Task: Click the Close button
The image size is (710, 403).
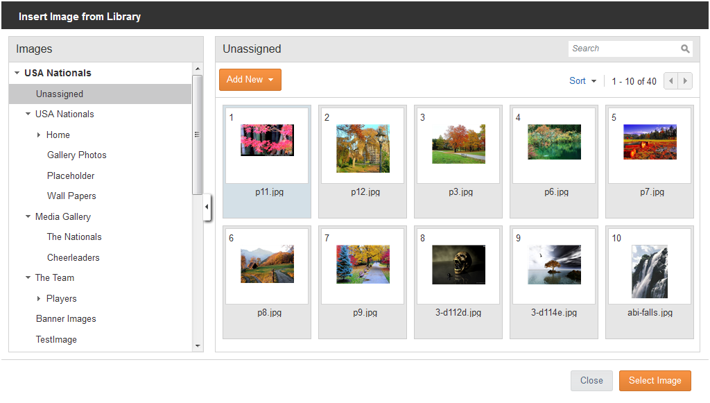Action: (x=591, y=381)
